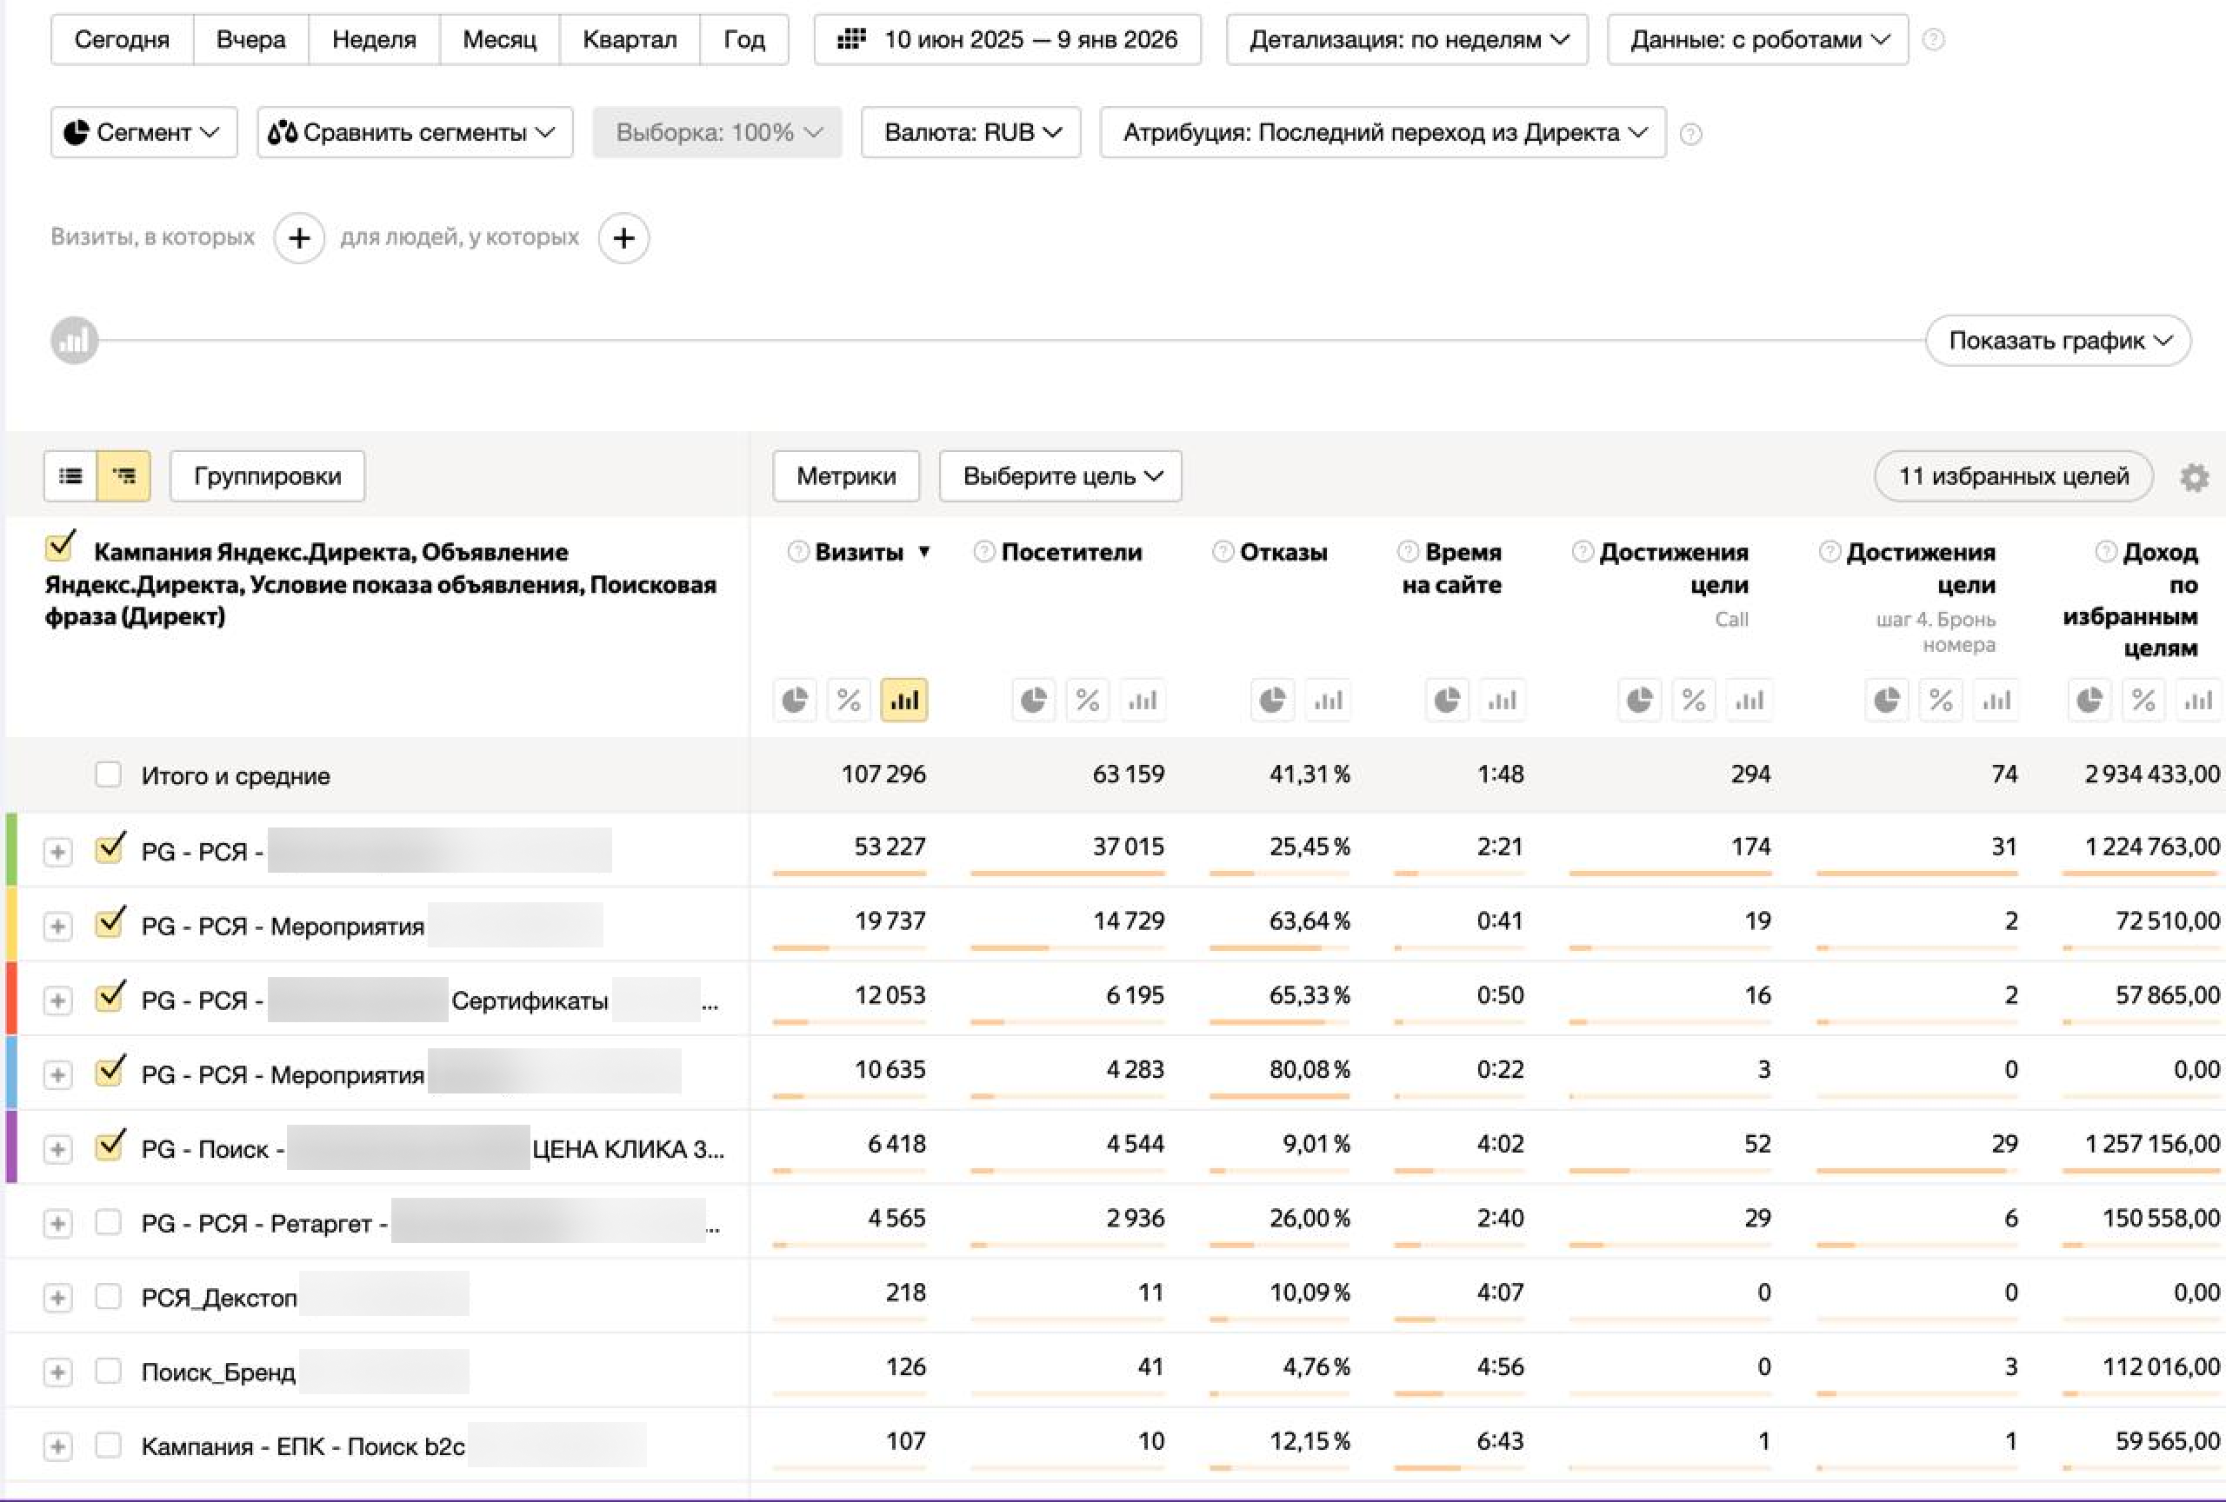Click the gray chart circle icon
The width and height of the screenshot is (2226, 1502).
(x=74, y=341)
